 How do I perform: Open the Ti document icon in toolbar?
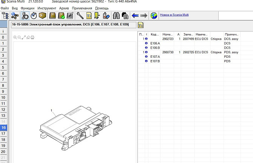[89, 15]
